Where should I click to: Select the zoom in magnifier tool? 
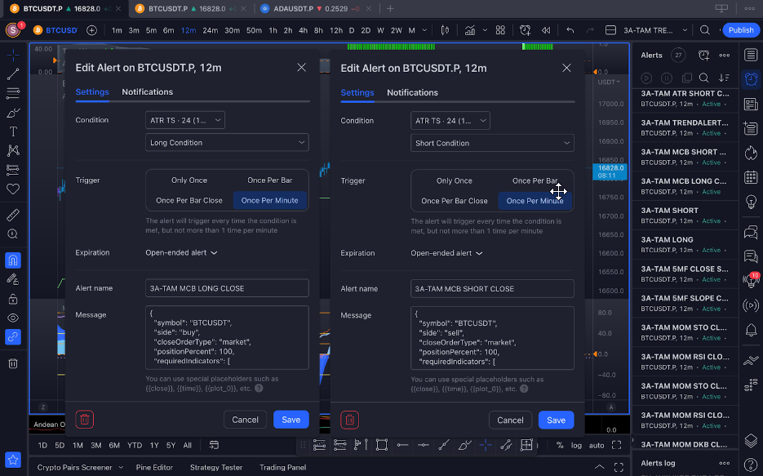[13, 234]
